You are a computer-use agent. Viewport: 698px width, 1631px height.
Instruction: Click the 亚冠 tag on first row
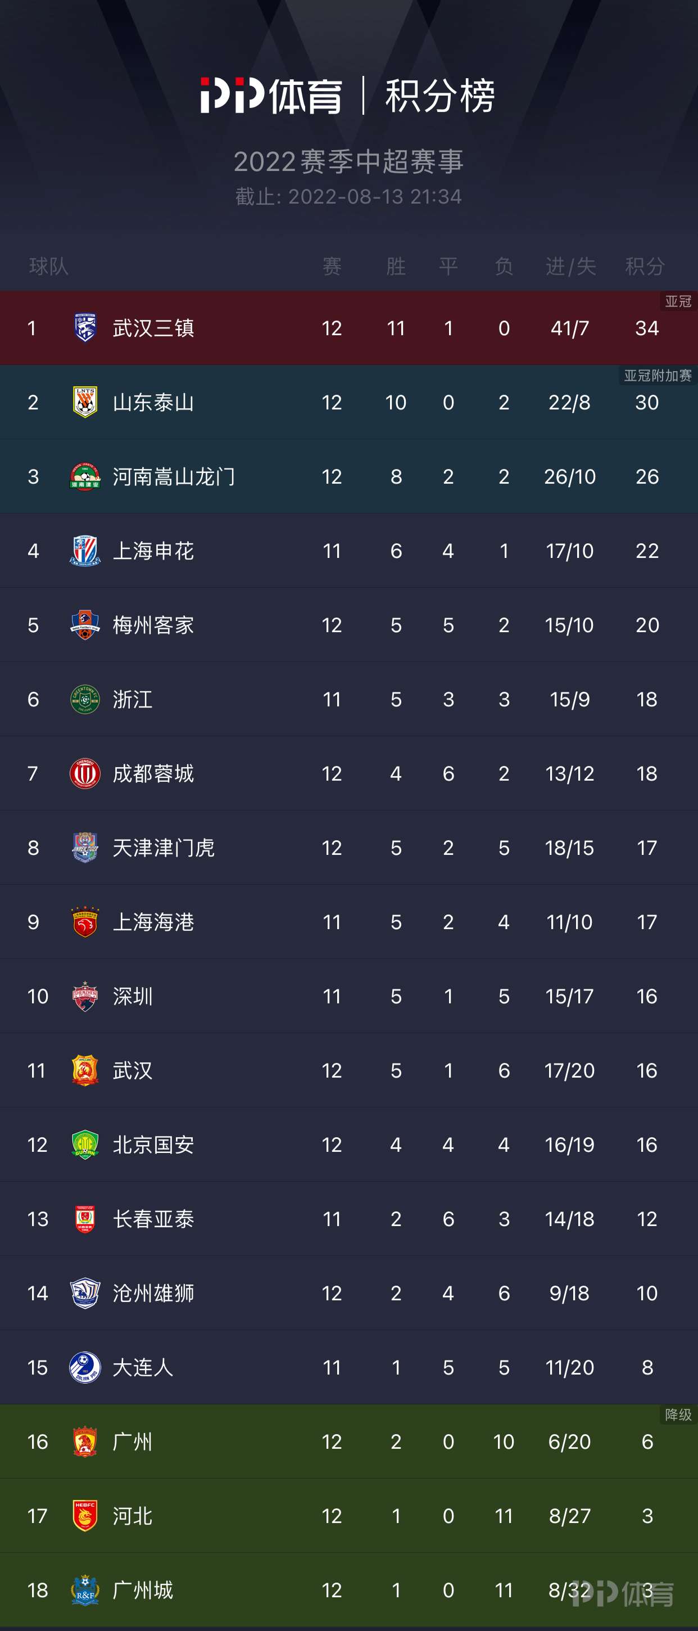[678, 301]
